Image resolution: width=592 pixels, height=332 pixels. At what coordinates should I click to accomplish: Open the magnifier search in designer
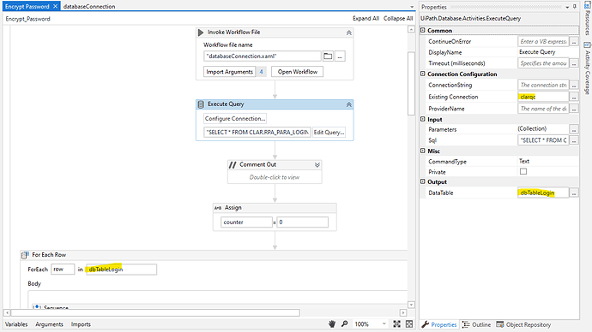pyautogui.click(x=345, y=323)
